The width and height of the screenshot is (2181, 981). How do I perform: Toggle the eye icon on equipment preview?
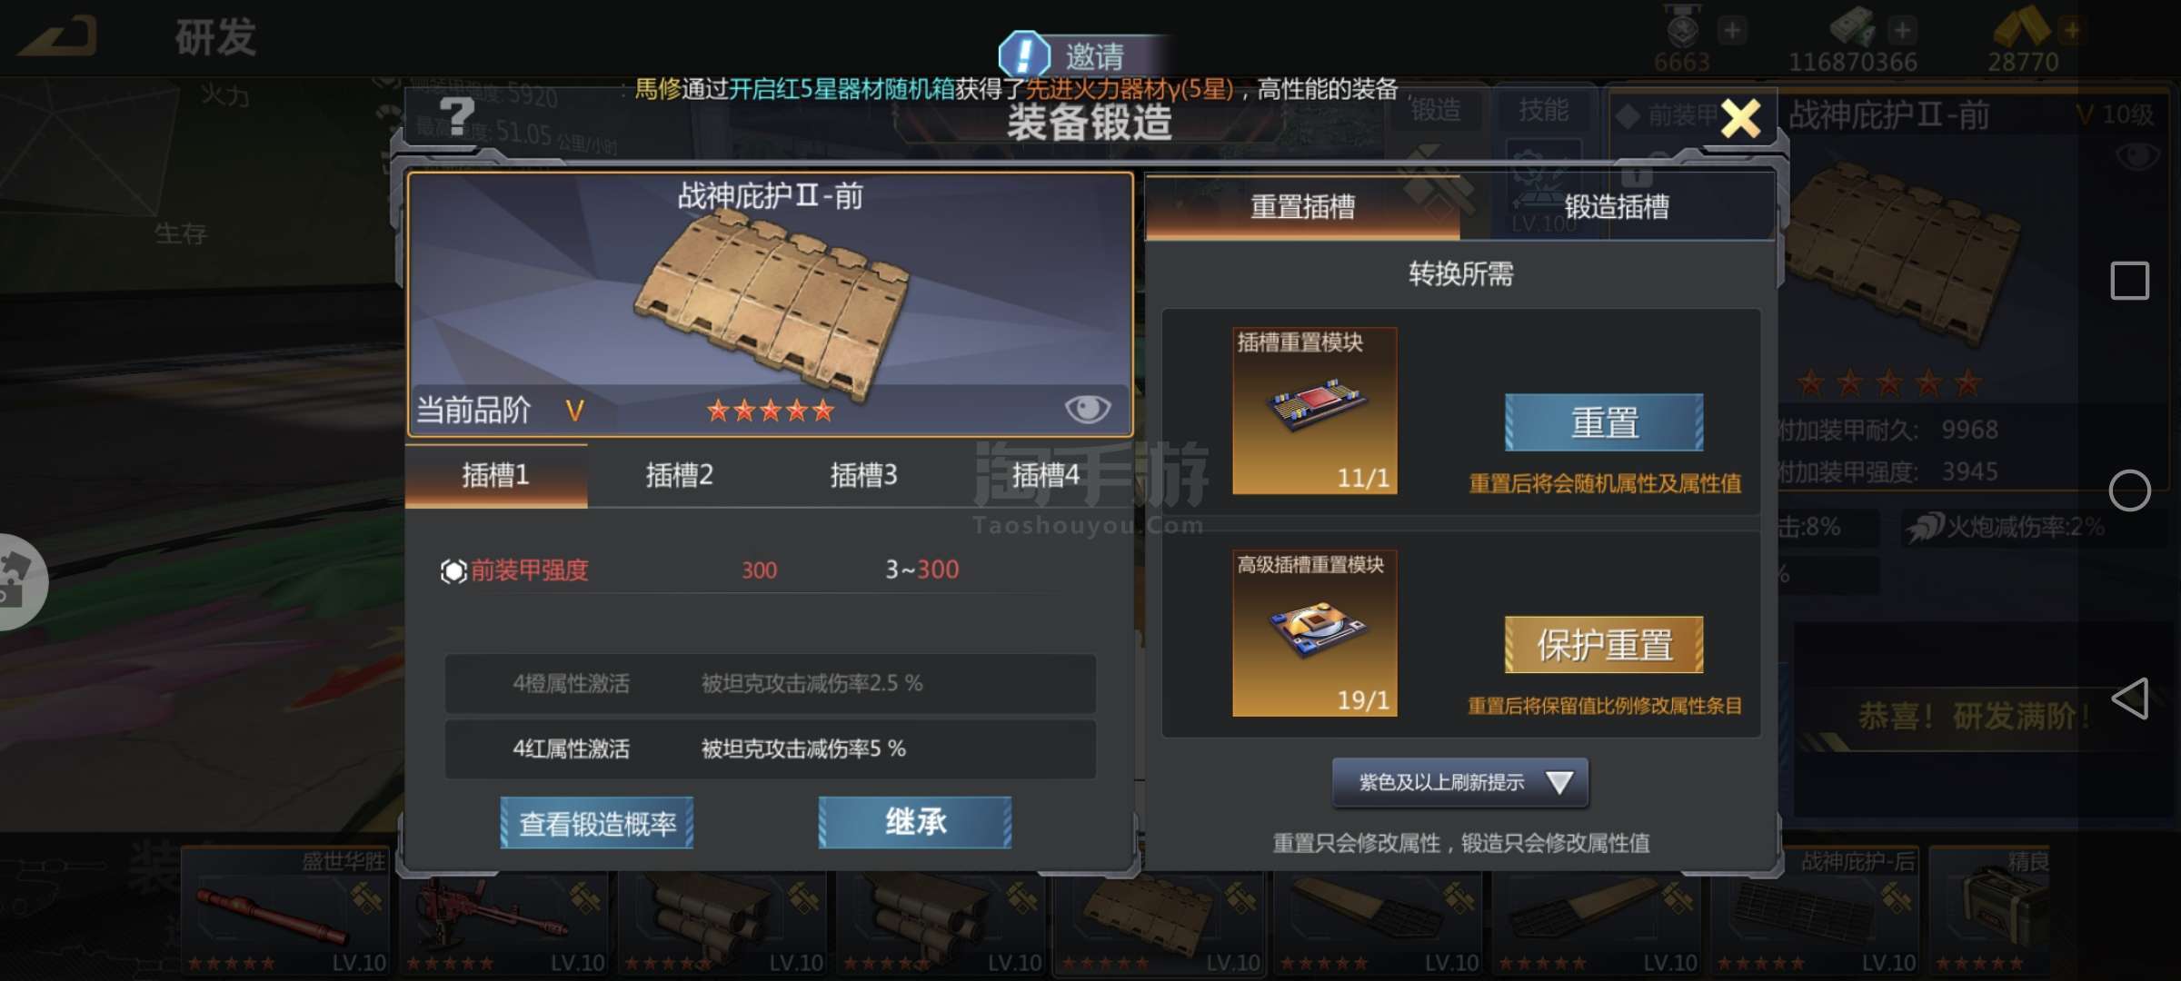[x=1087, y=409]
